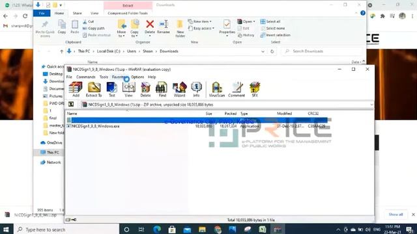Click the Copy icon in Explorer ribbon

62,27
